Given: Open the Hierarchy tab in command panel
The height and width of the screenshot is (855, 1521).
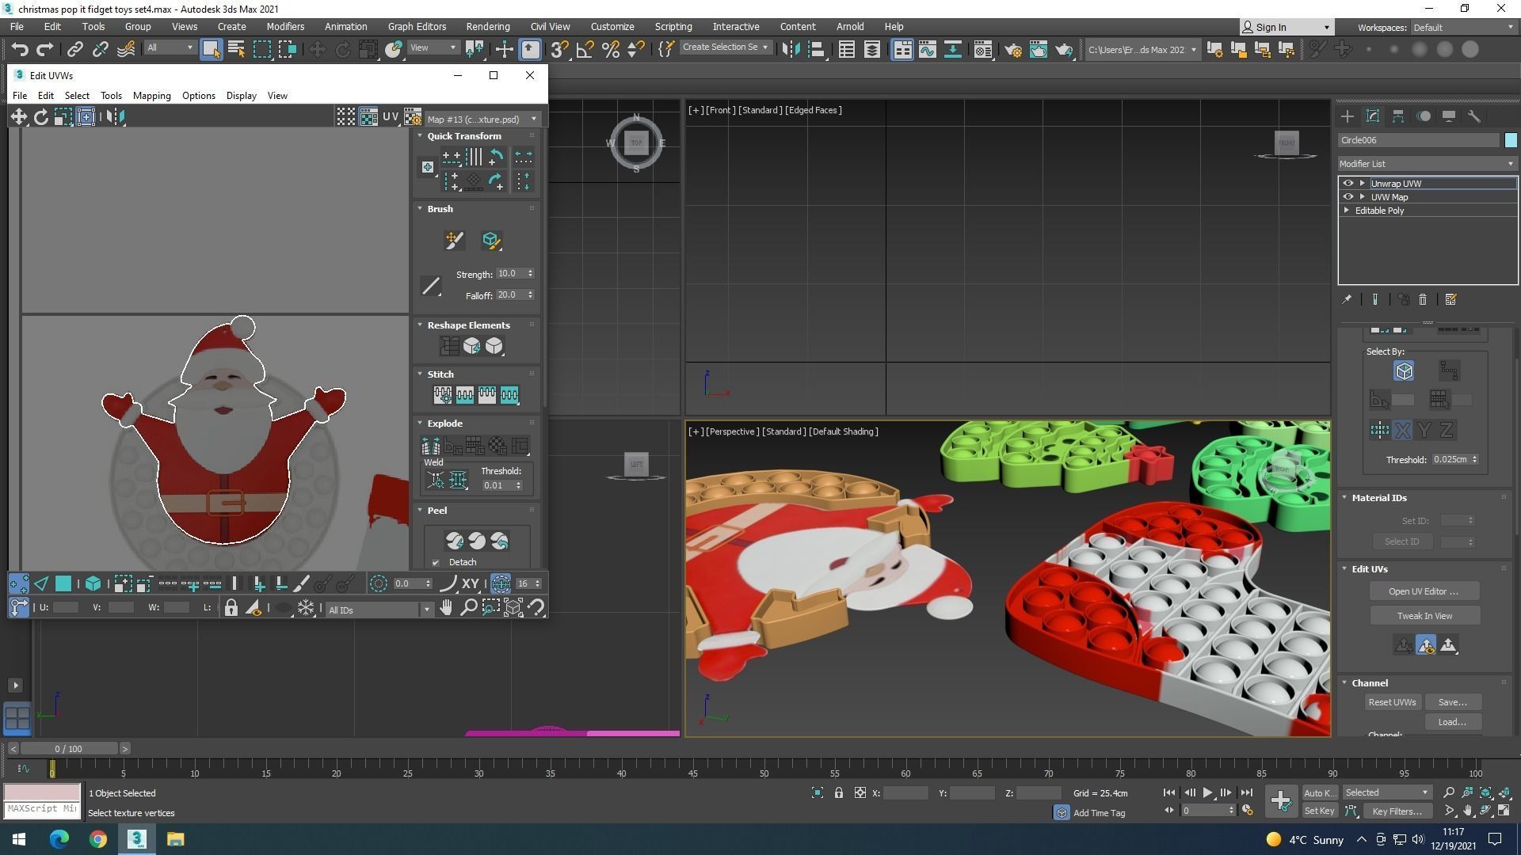Looking at the screenshot, I should [1398, 116].
